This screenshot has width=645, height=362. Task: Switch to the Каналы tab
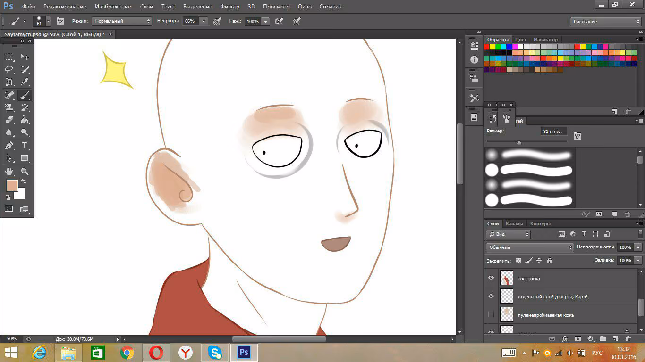(x=514, y=224)
